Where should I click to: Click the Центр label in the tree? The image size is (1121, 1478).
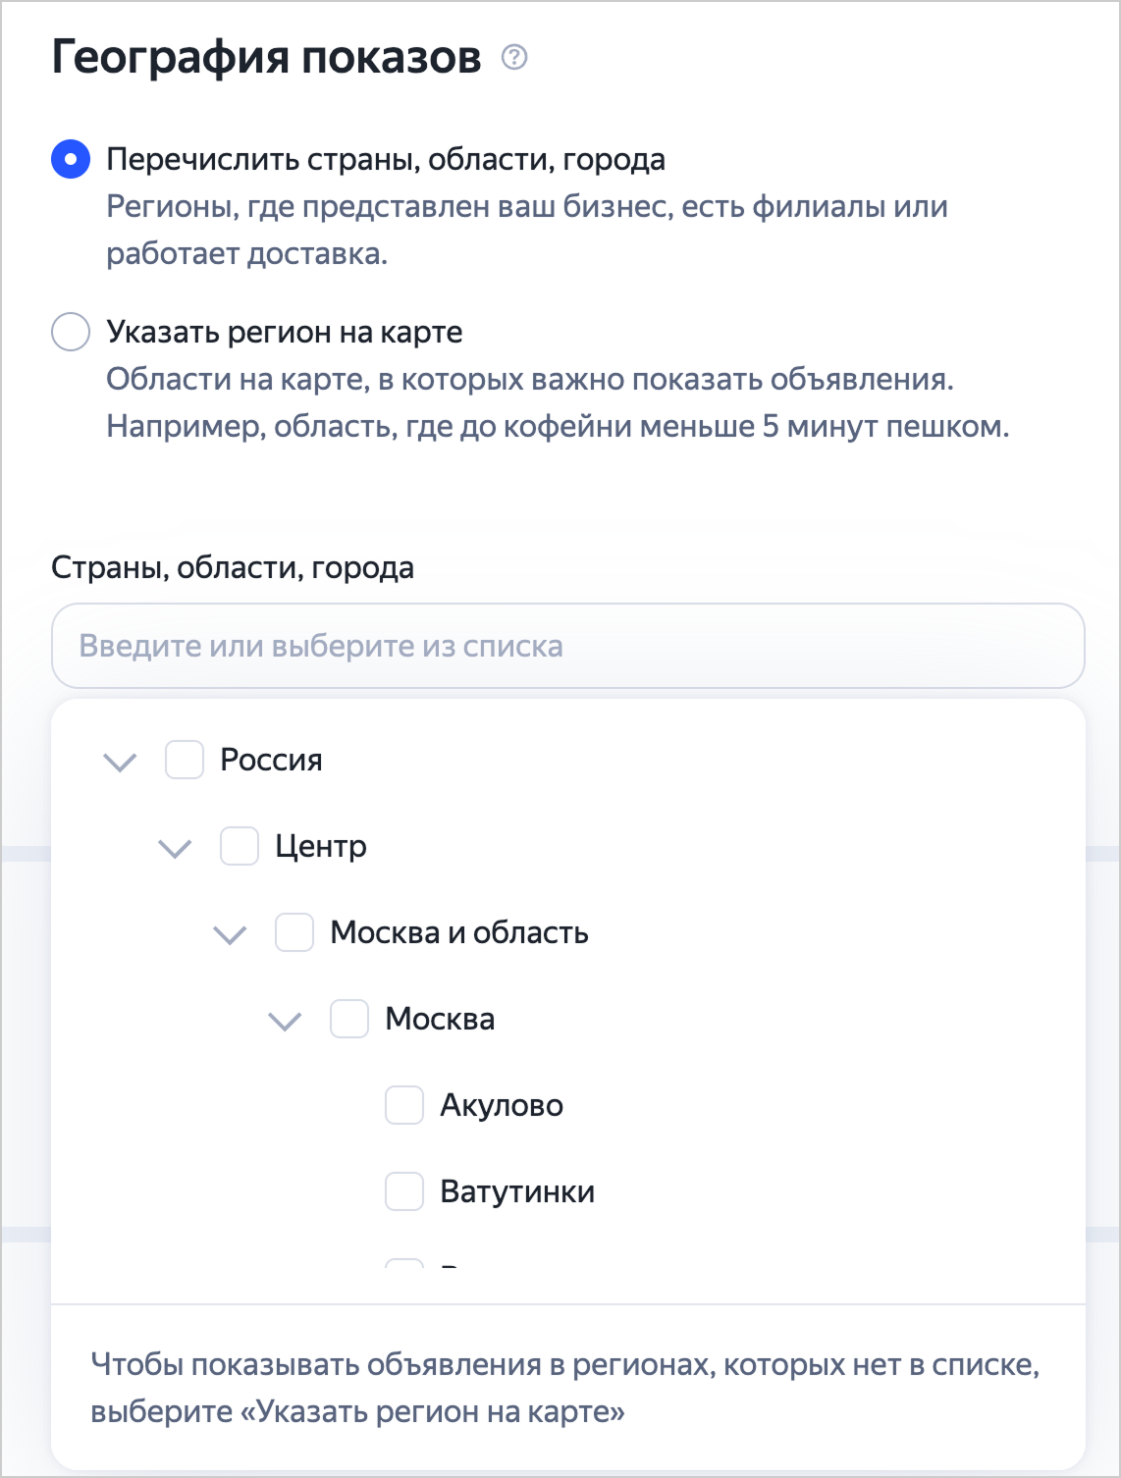click(x=321, y=846)
